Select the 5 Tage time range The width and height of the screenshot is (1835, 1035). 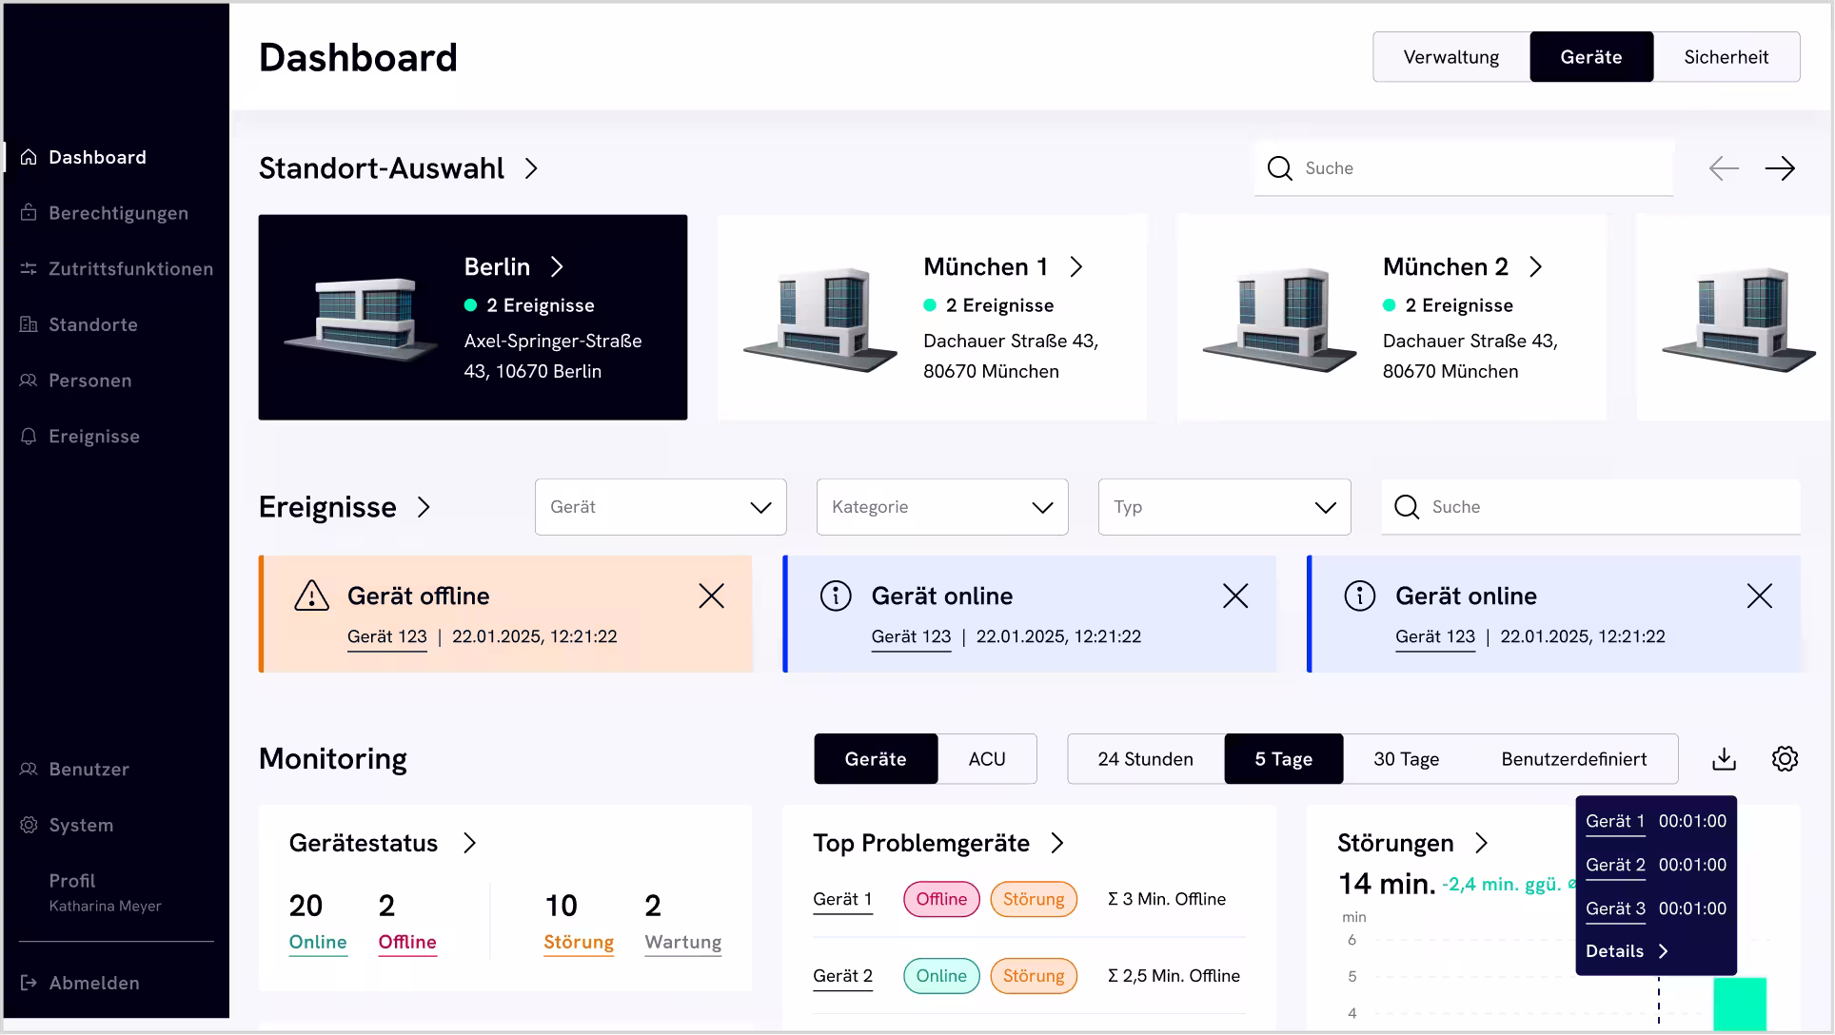[1283, 759]
